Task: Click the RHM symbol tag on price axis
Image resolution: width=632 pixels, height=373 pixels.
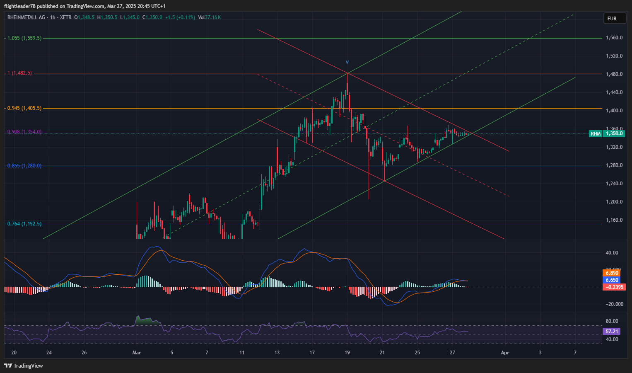Action: point(596,133)
